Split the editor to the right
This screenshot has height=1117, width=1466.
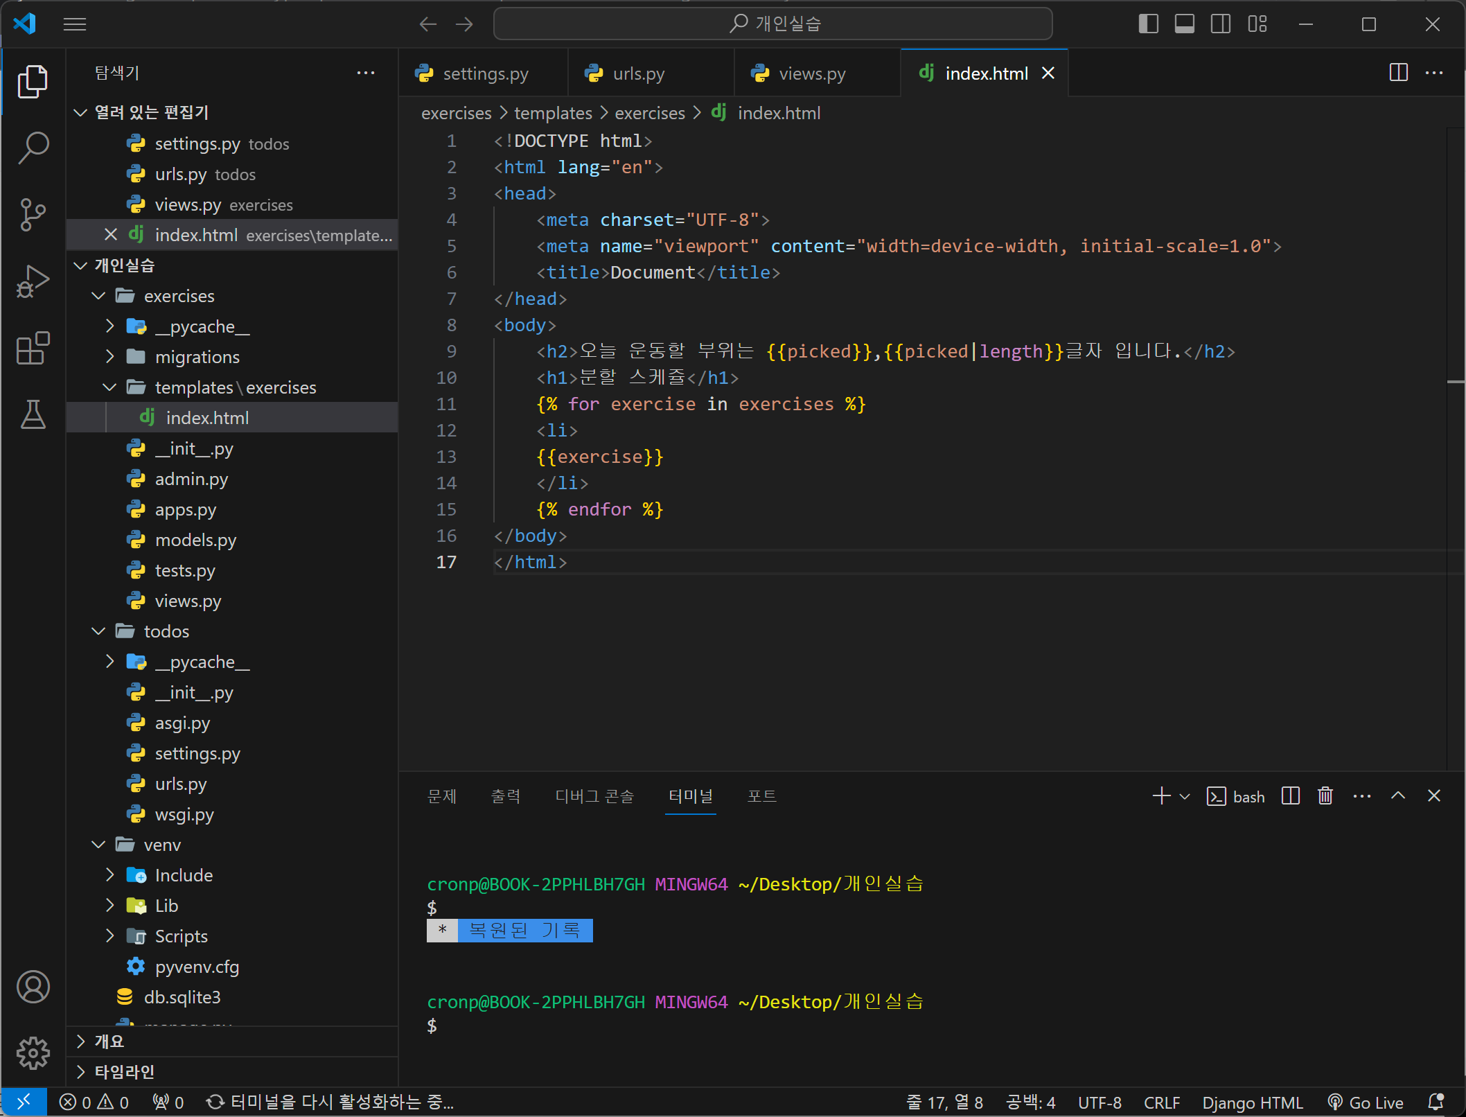(x=1398, y=73)
